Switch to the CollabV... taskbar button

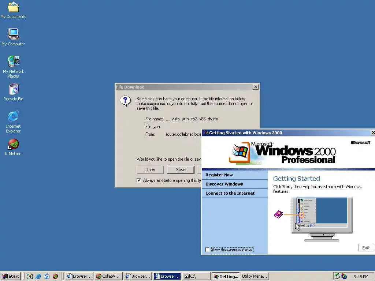(x=108, y=276)
